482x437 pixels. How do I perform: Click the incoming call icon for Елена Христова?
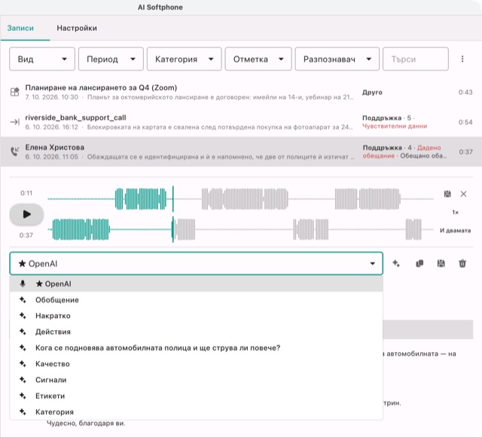[x=15, y=151]
